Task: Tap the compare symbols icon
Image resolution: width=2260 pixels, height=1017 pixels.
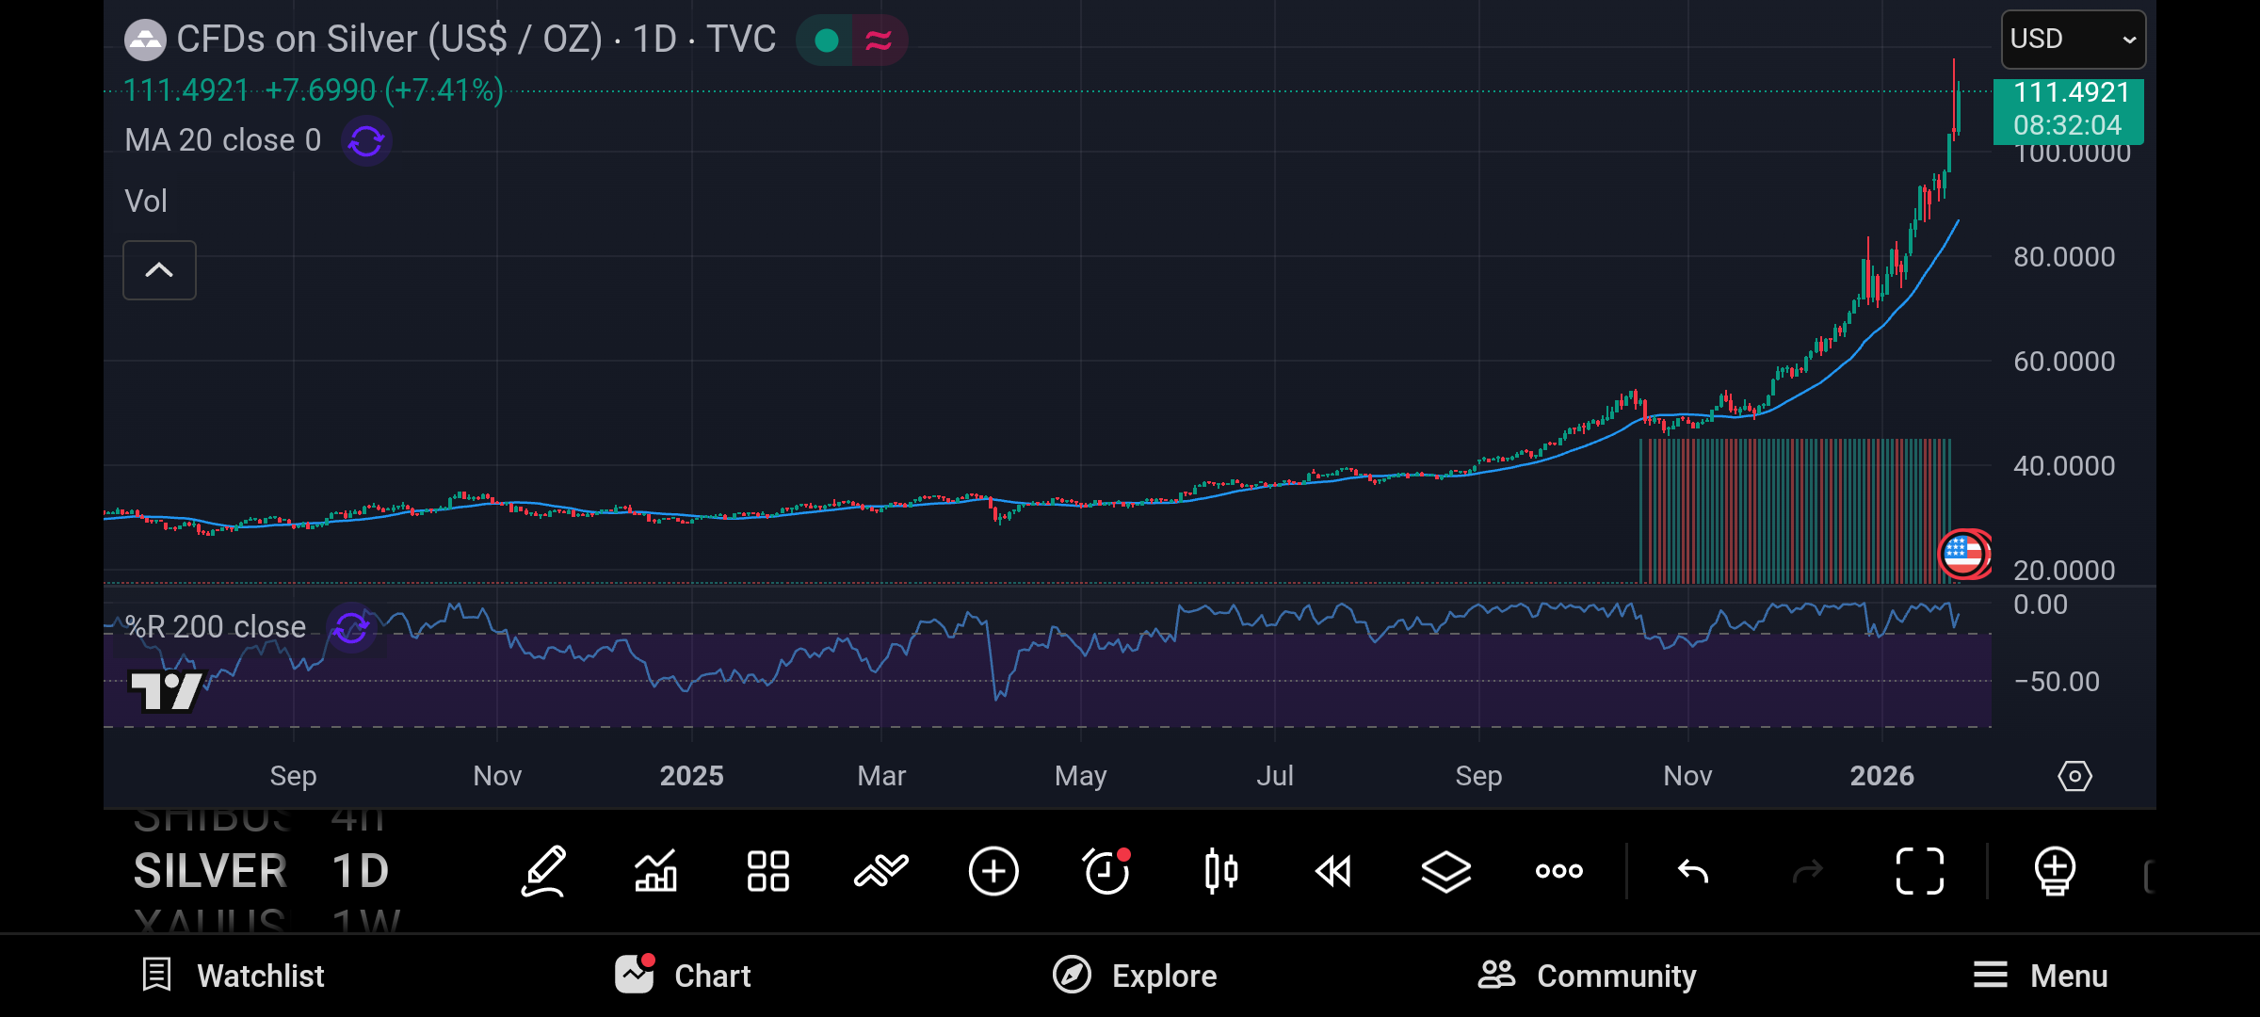Action: pos(881,871)
